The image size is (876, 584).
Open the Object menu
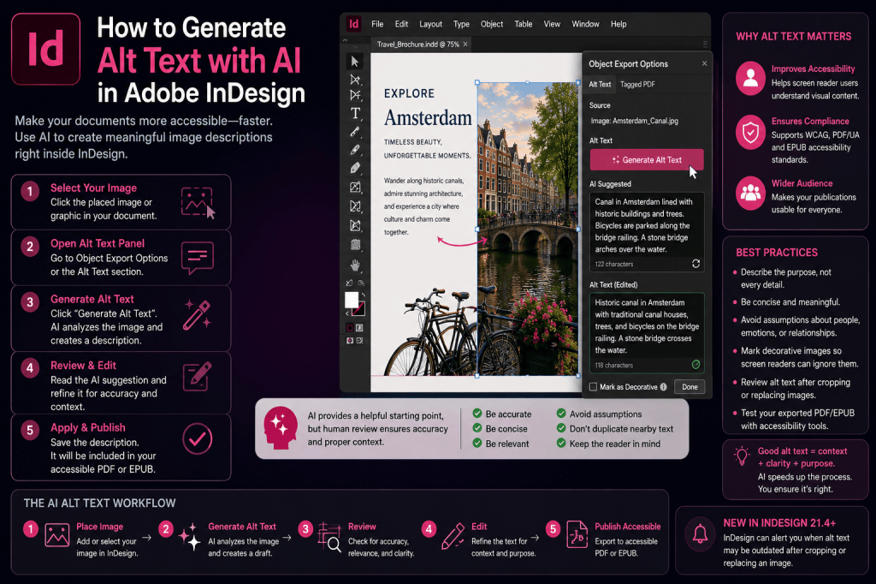[x=492, y=24]
